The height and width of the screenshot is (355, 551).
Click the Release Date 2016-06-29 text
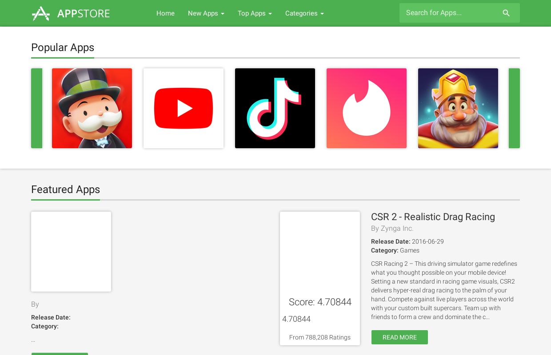coord(407,241)
